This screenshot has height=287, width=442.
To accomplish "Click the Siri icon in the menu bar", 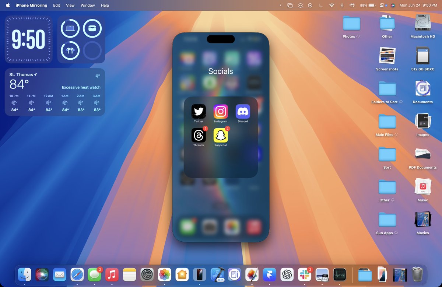I will point(393,5).
